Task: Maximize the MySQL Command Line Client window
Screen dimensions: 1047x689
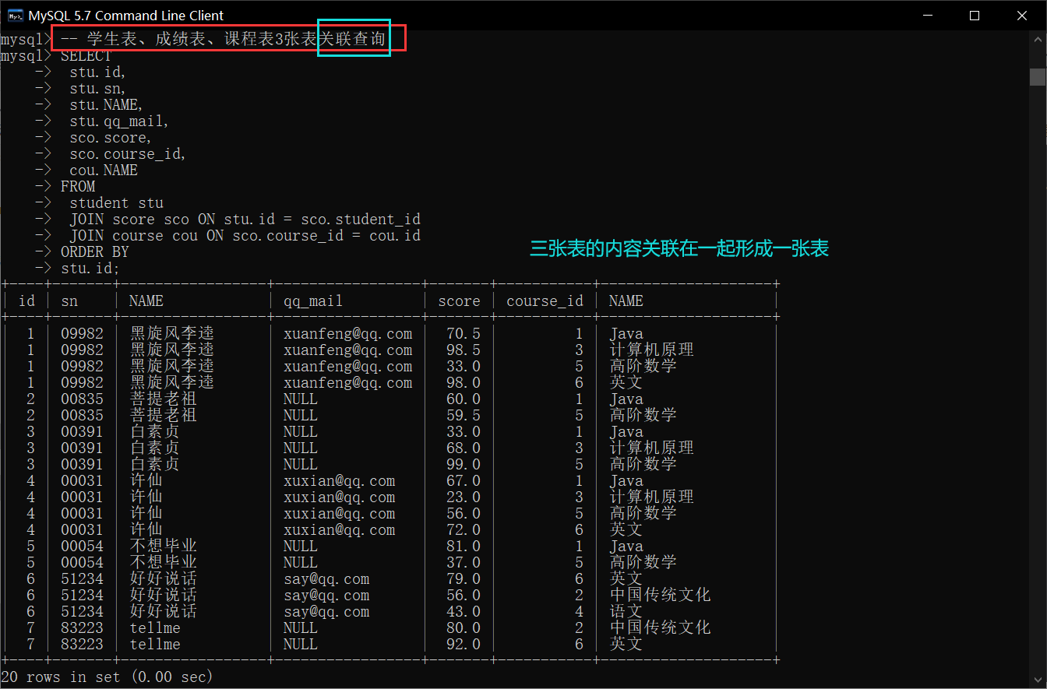Action: [x=975, y=15]
